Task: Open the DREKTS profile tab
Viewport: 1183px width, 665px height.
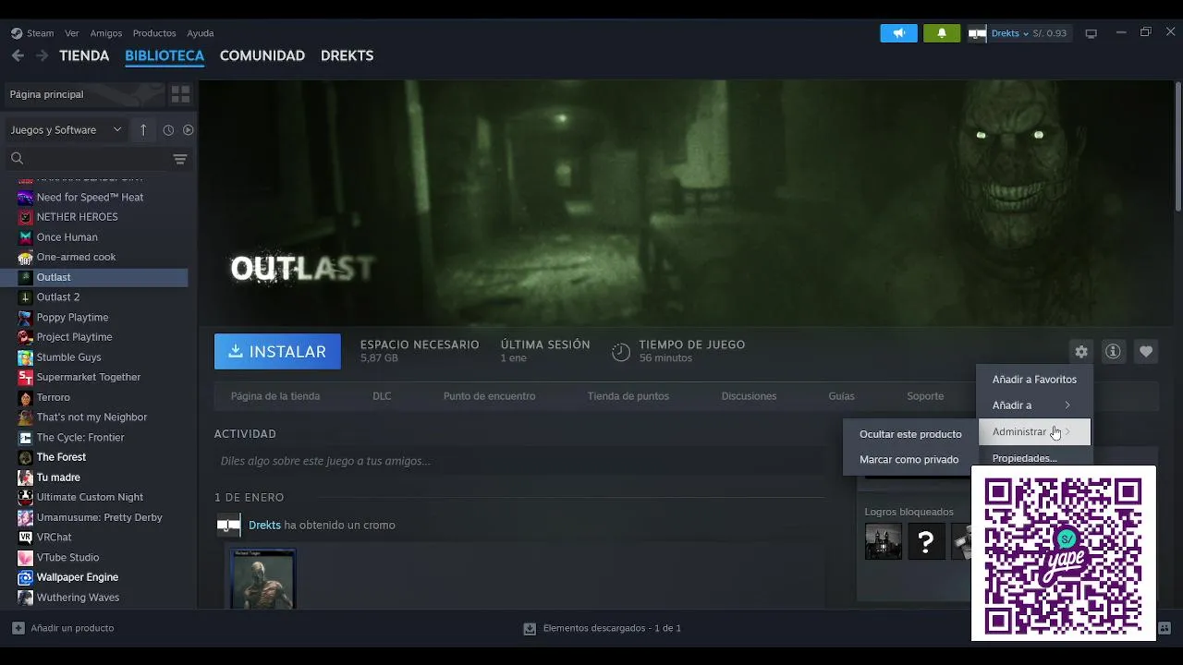Action: [x=347, y=55]
